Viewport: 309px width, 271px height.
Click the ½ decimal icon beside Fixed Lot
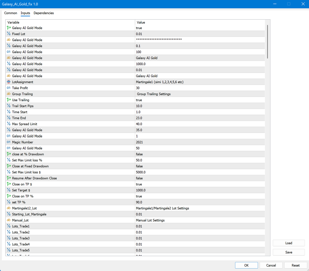point(8,34)
